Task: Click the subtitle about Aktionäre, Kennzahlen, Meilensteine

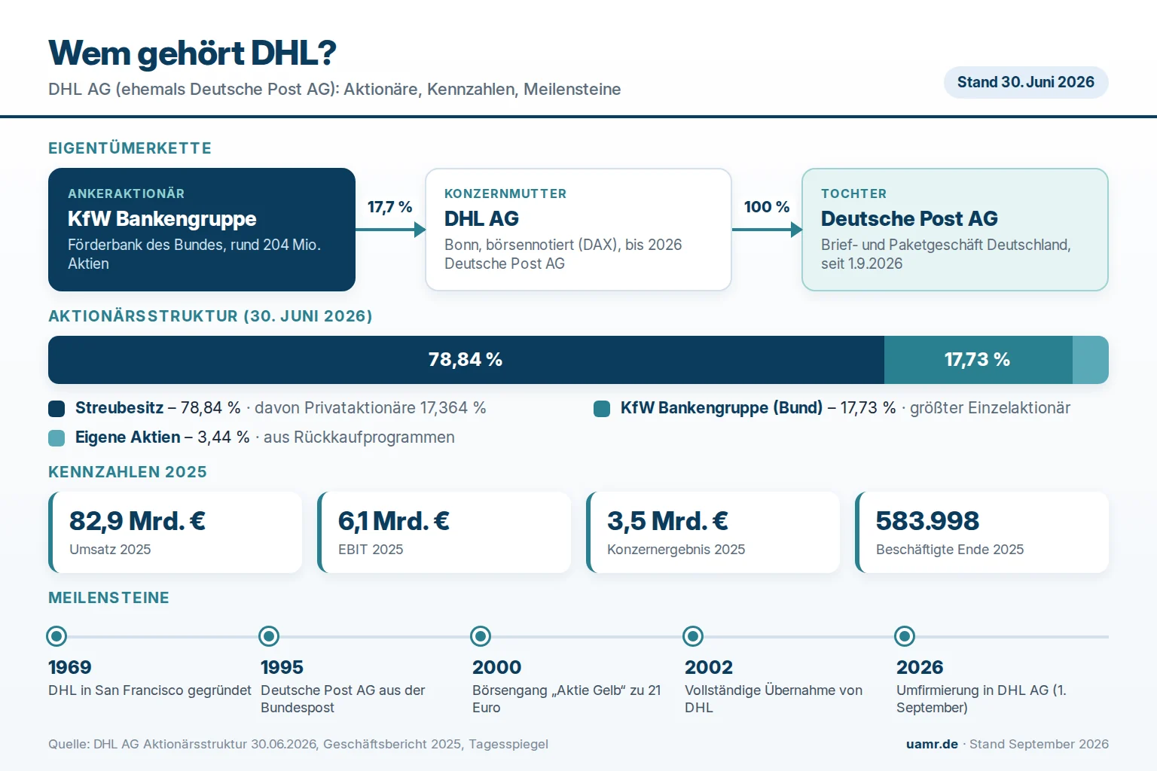Action: (x=334, y=90)
